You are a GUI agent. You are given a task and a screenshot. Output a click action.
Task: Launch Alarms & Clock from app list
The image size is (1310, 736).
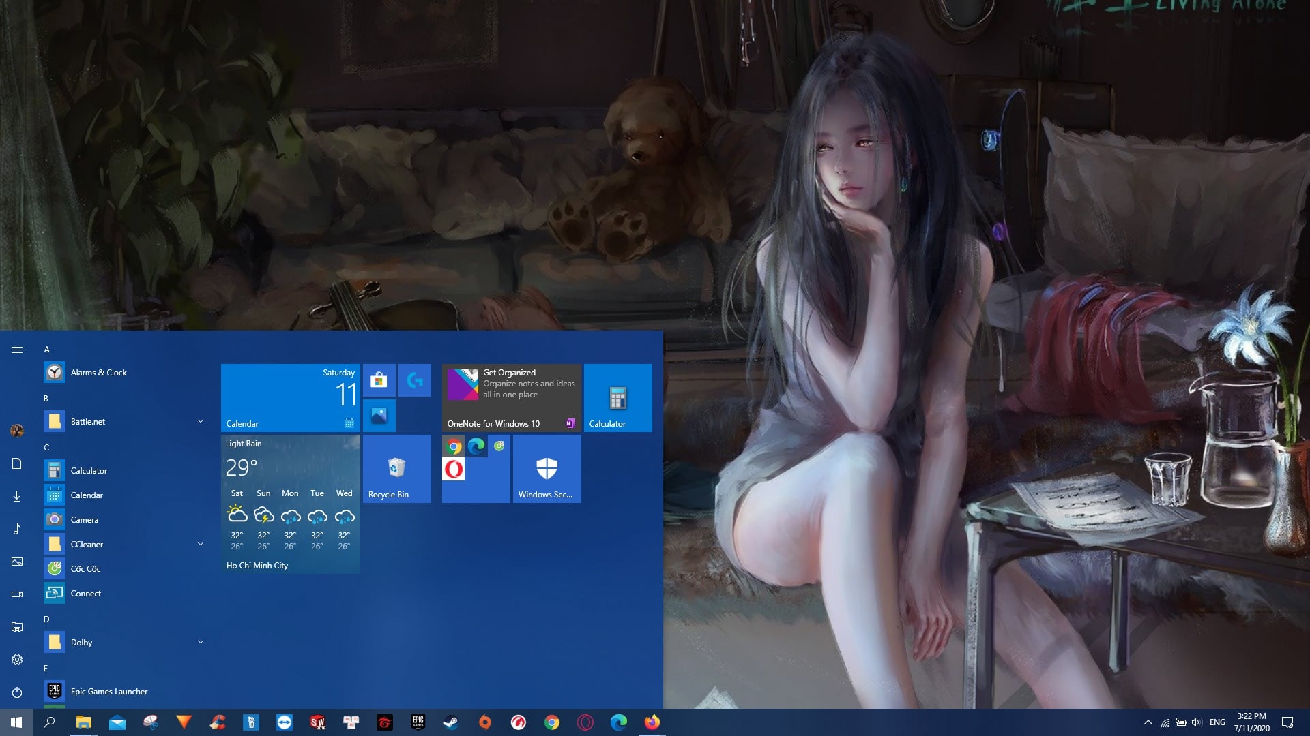[126, 373]
